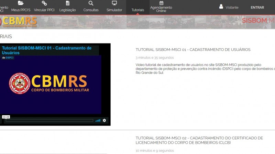Screen dimensions: 275x154
Task: Open the Consultas menu label
Action: click(91, 10)
